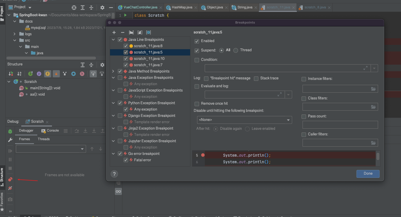This screenshot has width=401, height=217.
Task: Enable Remove once hit checkbox
Action: (197, 104)
